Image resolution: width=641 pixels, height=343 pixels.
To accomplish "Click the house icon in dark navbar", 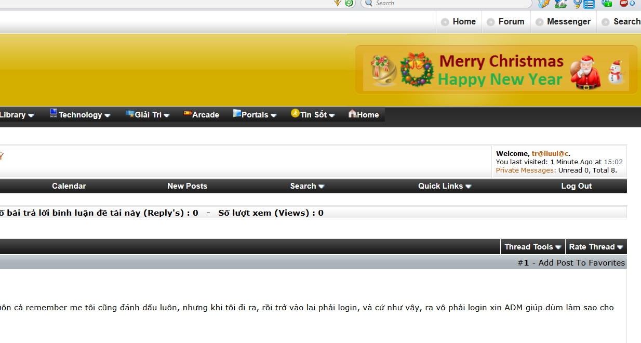I will tap(352, 113).
